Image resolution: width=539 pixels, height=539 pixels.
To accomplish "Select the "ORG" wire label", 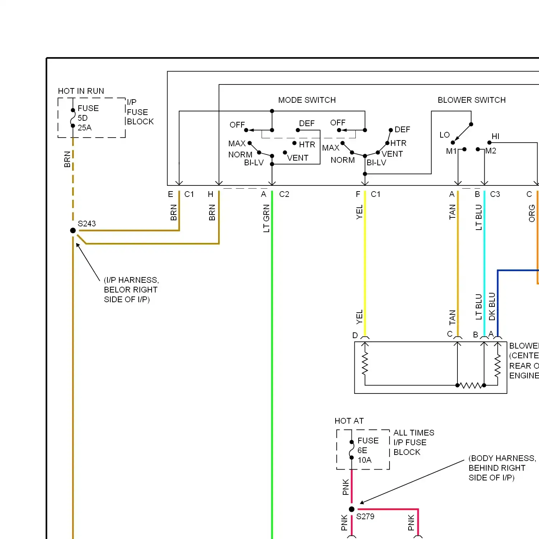I will tap(532, 213).
